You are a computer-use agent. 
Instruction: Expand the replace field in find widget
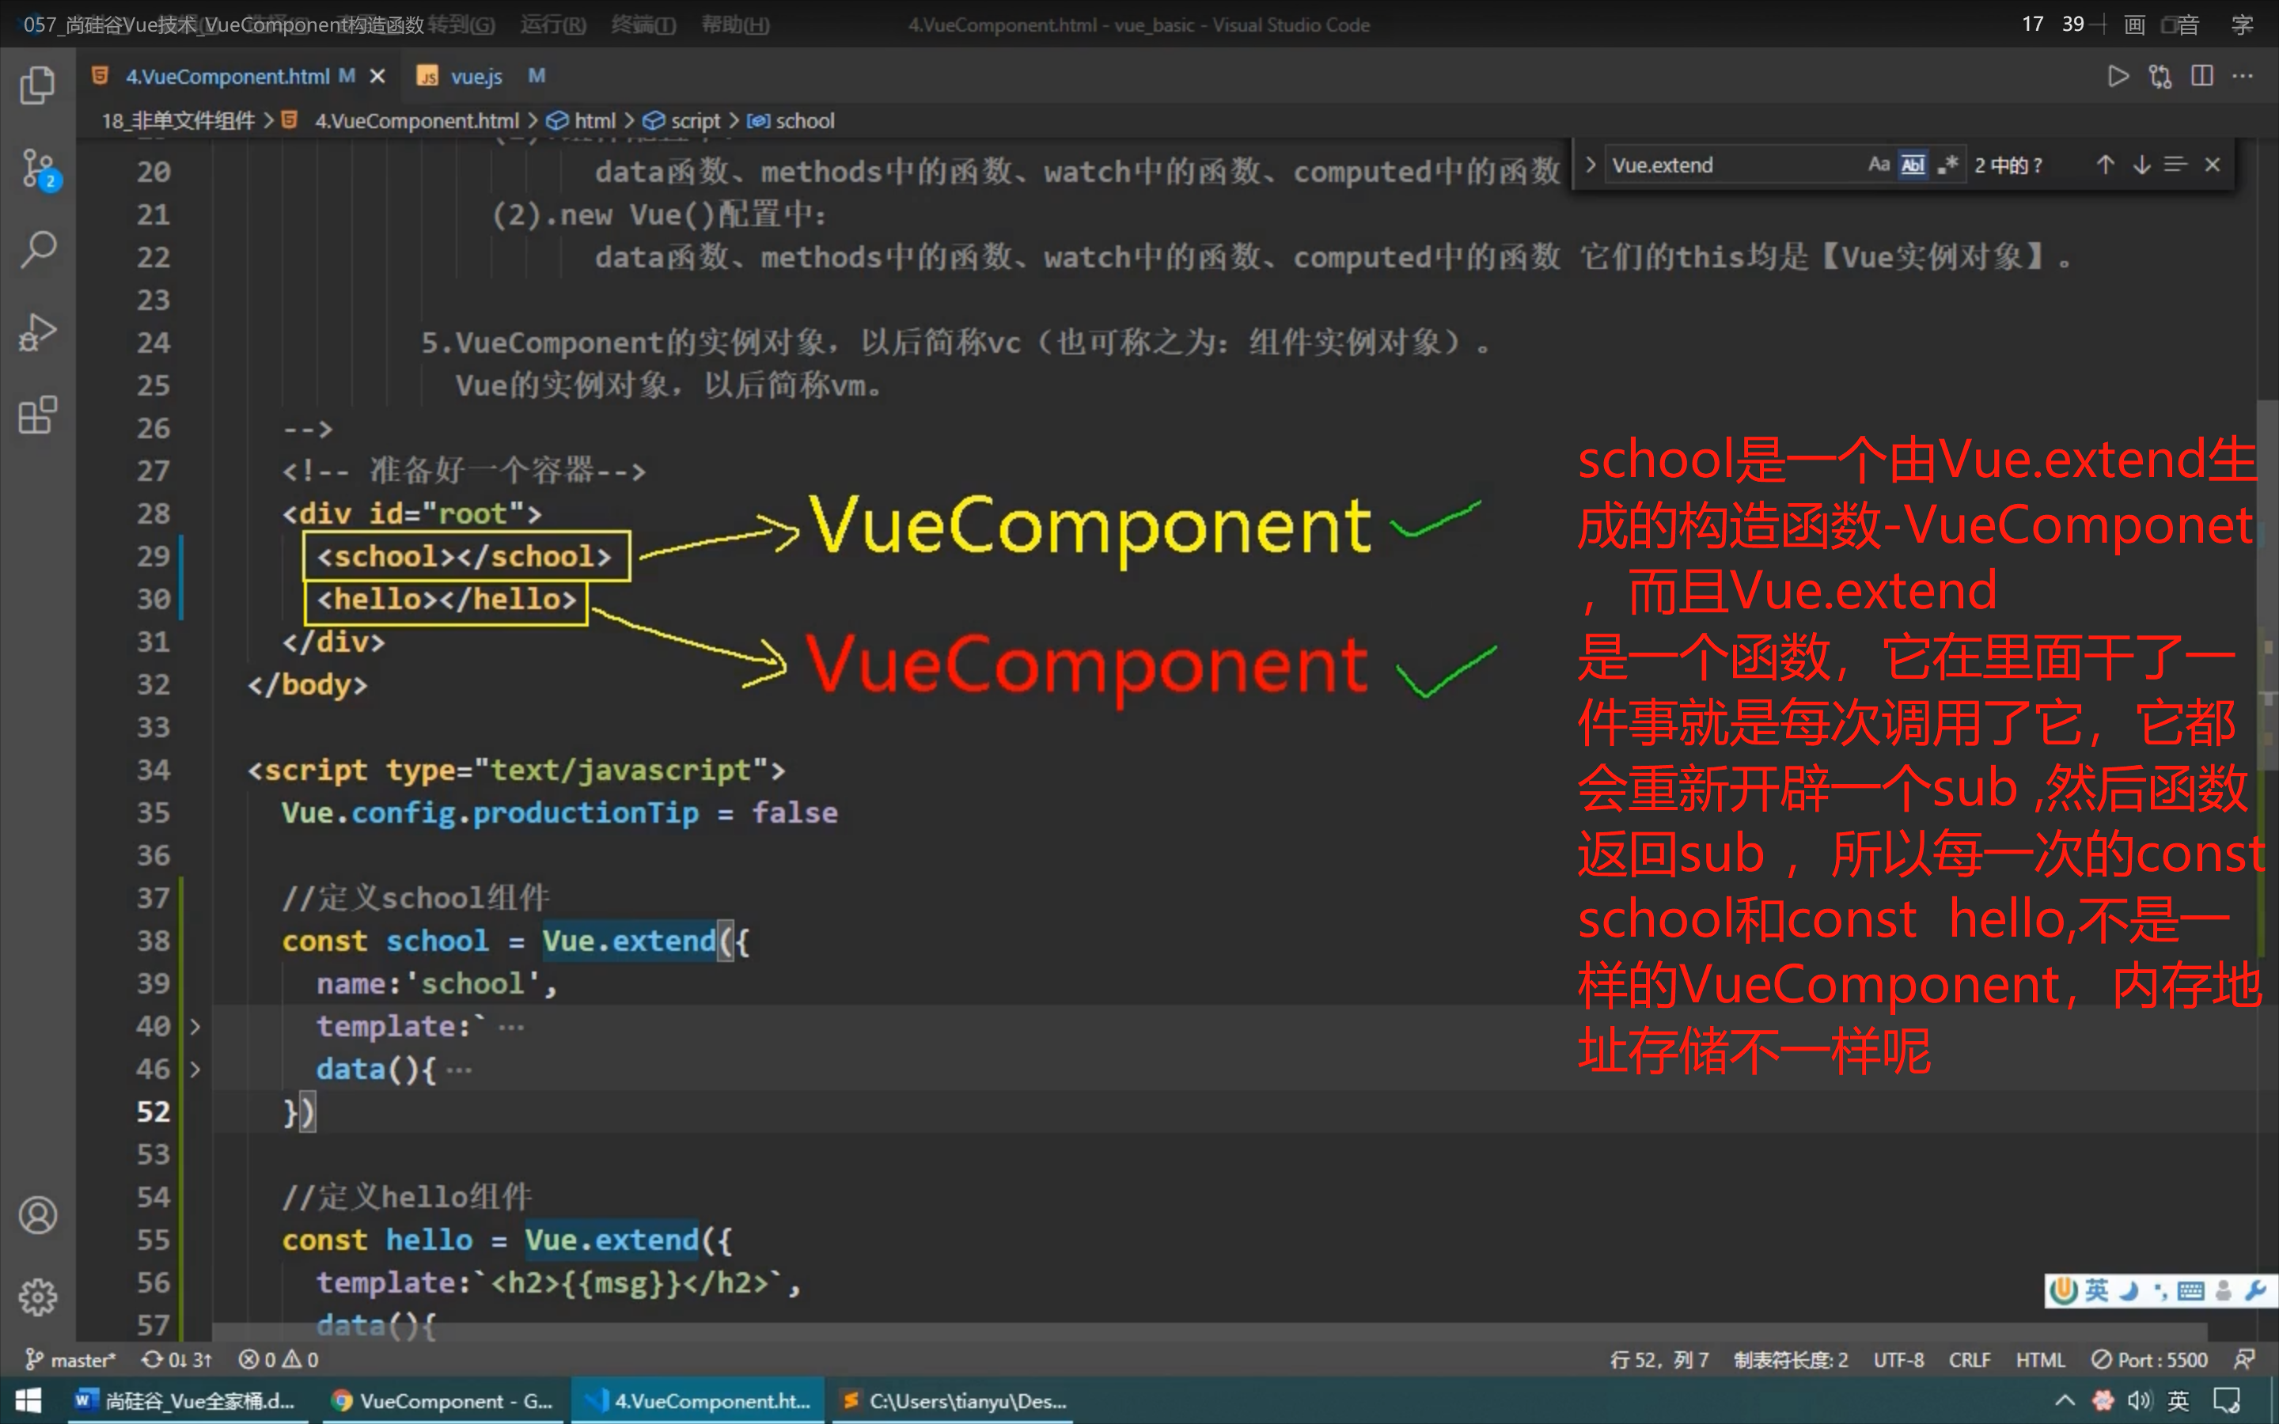point(1591,165)
